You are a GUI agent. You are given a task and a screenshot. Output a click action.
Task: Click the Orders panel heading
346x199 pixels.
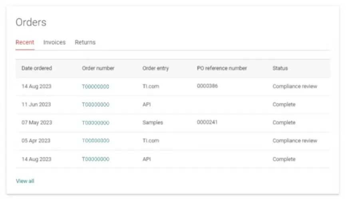[31, 22]
